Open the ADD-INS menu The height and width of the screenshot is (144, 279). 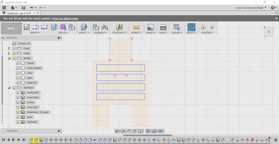[177, 33]
